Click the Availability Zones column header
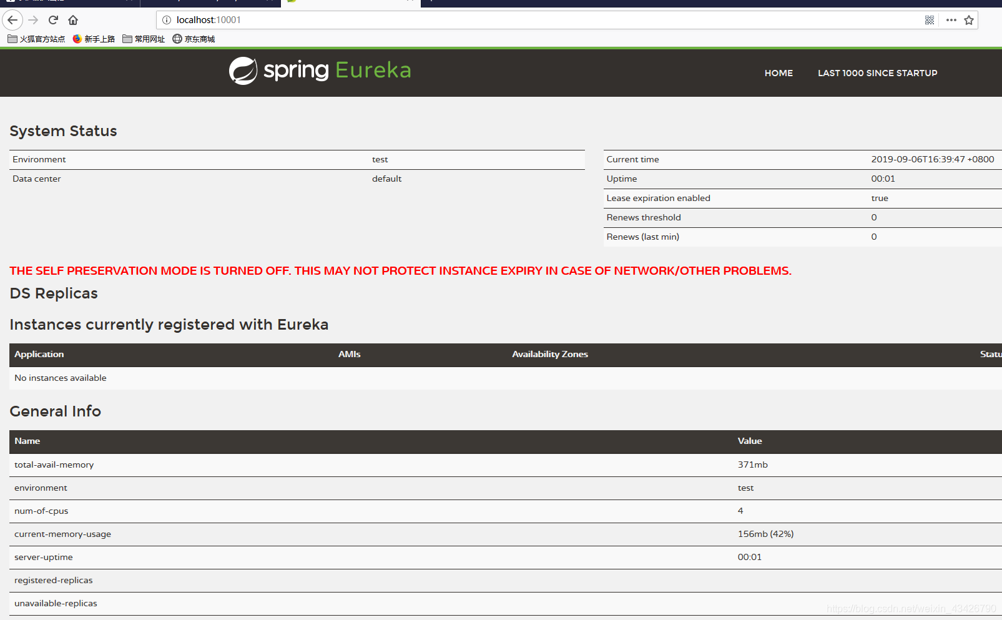This screenshot has height=620, width=1002. [x=550, y=354]
